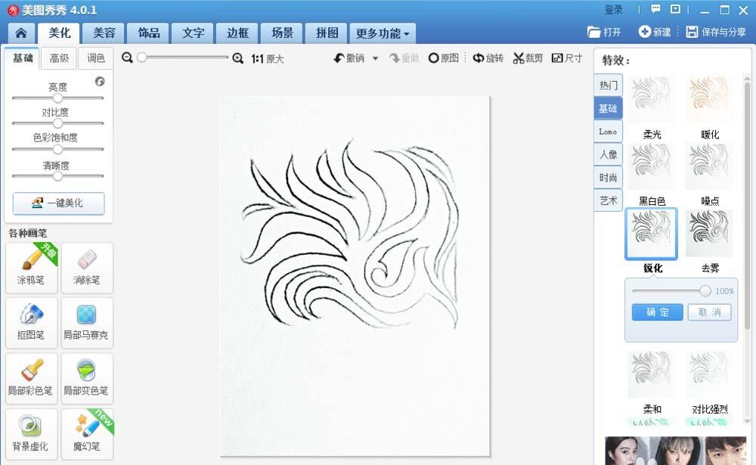
Task: Select the 抠图笔 cutout pen tool
Action: [x=31, y=323]
